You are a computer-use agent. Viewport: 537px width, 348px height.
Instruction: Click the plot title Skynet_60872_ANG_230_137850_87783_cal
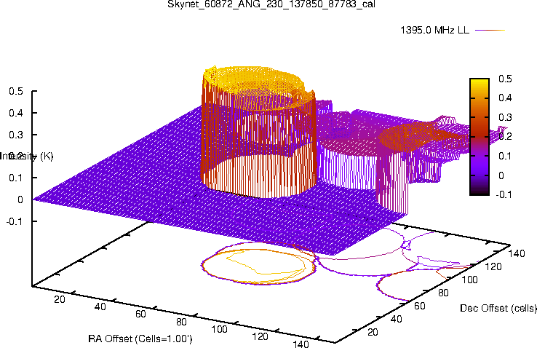(271, 4)
